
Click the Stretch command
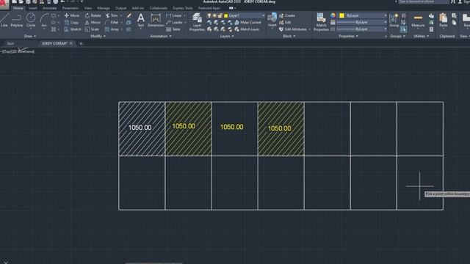tap(73, 29)
